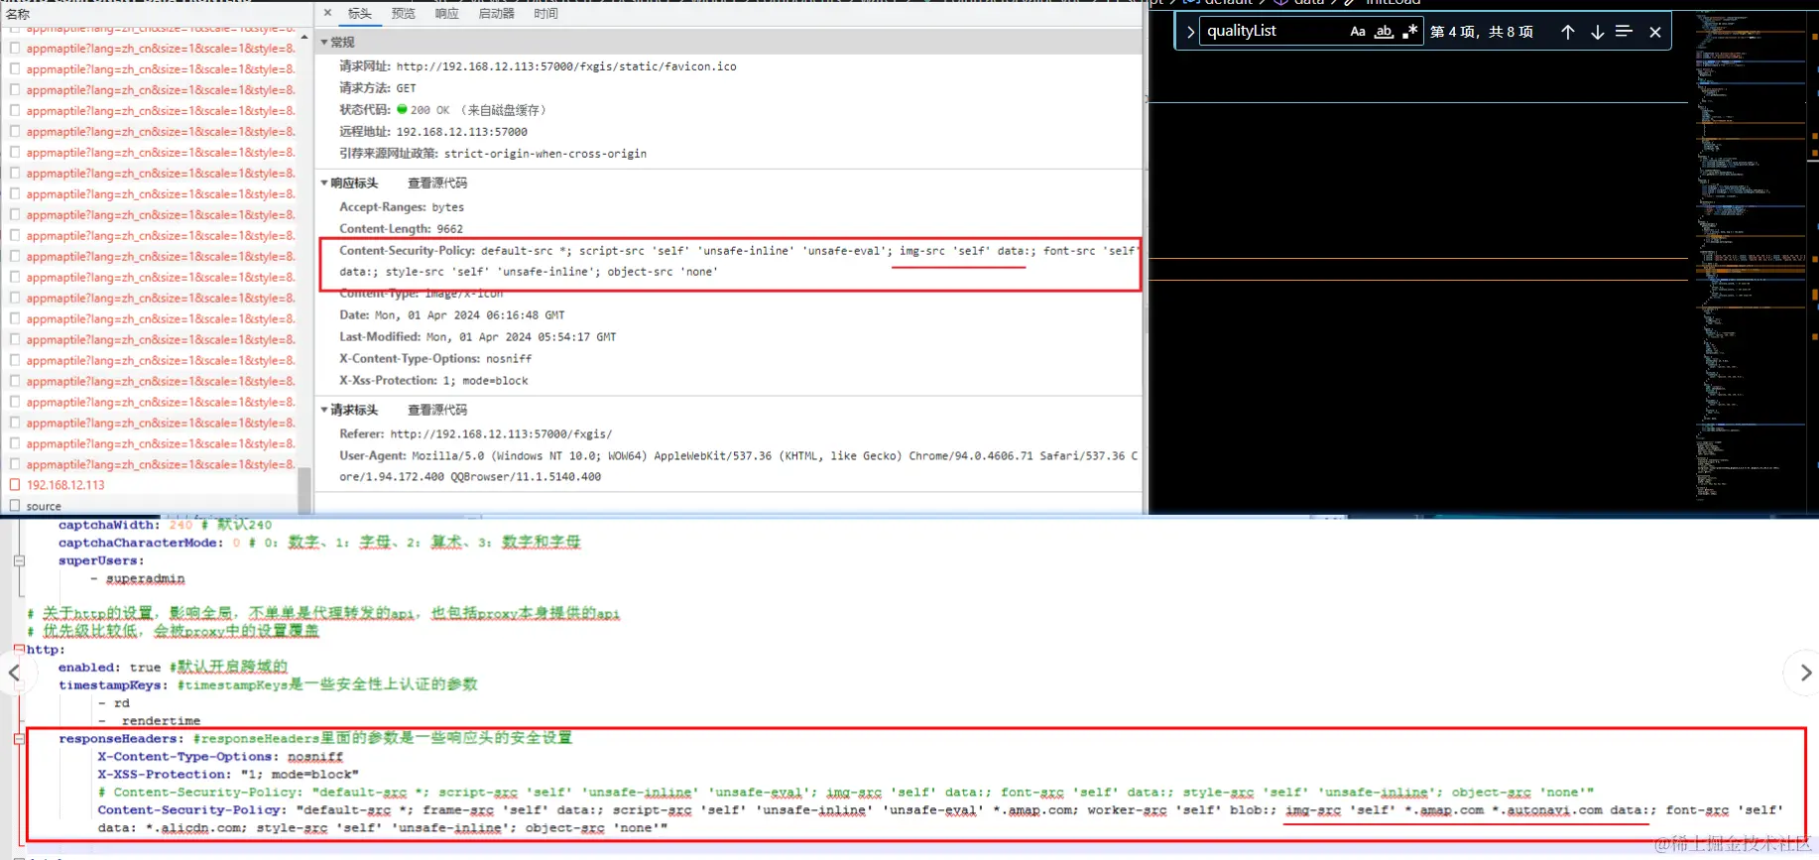The width and height of the screenshot is (1819, 860).
Task: Click the superadmin entry in YAML editor
Action: click(145, 578)
